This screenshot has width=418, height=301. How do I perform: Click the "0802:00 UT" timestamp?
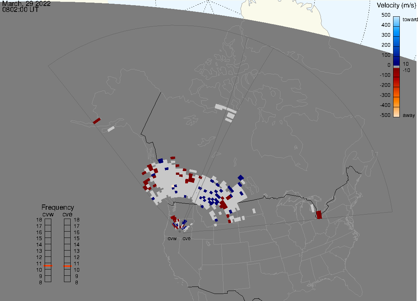click(x=20, y=10)
